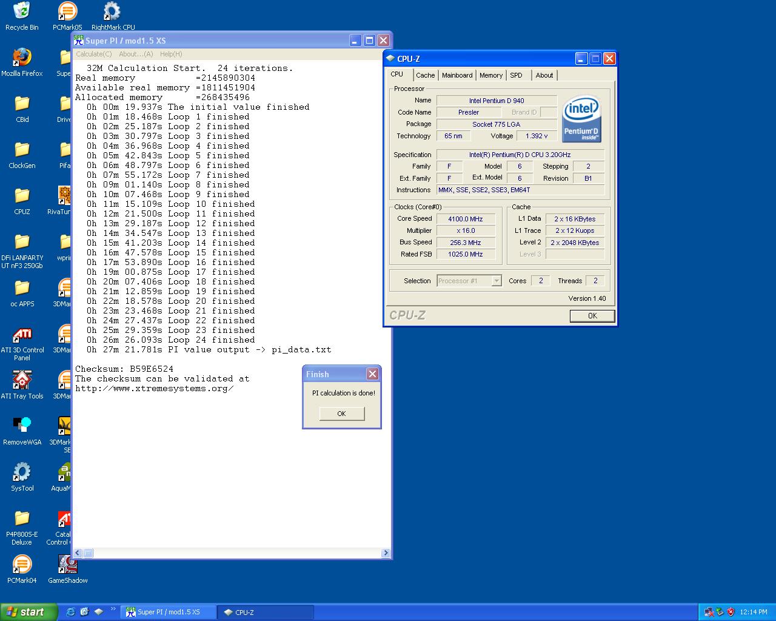Viewport: 776px width, 621px height.
Task: Click Internet Explorer quick launch icon
Action: click(70, 612)
